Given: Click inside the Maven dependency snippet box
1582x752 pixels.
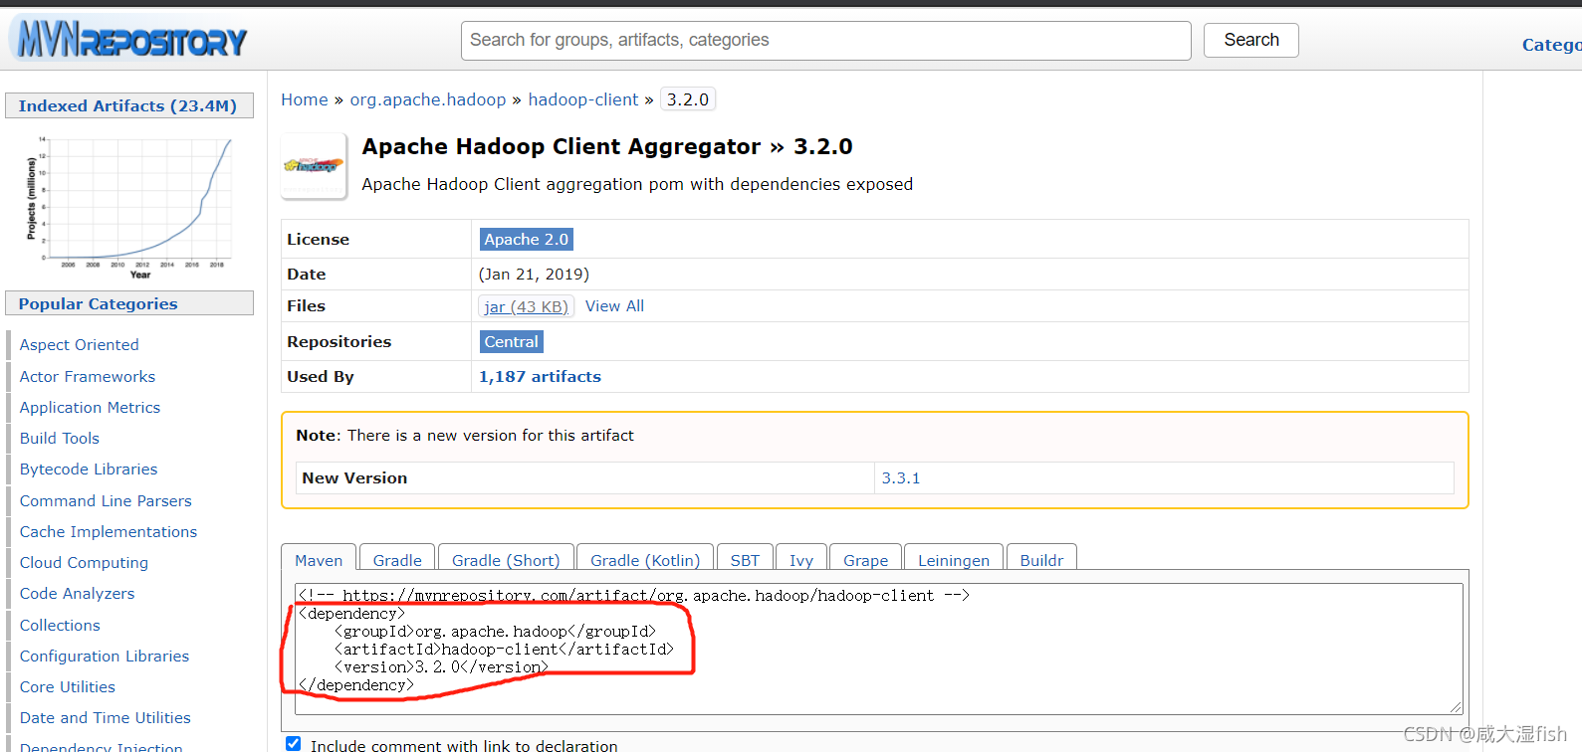Looking at the screenshot, I should tap(879, 649).
